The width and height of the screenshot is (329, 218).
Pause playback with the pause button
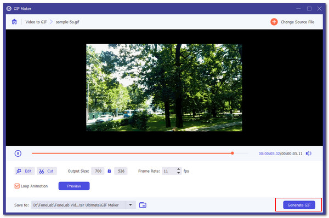coord(18,154)
